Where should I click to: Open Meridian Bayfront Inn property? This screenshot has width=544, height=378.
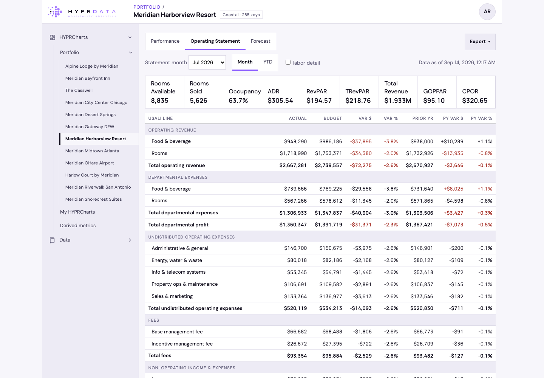point(99,78)
